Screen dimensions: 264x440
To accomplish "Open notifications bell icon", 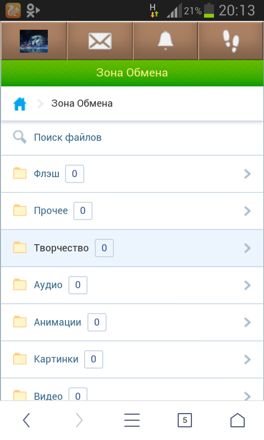I will click(165, 41).
